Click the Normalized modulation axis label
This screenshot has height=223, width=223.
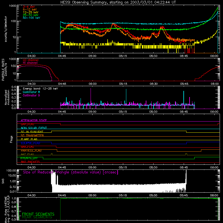pyautogui.click(x=7, y=97)
